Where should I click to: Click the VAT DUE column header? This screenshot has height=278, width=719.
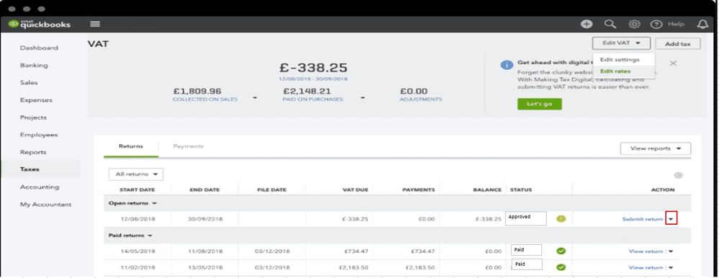(x=356, y=190)
